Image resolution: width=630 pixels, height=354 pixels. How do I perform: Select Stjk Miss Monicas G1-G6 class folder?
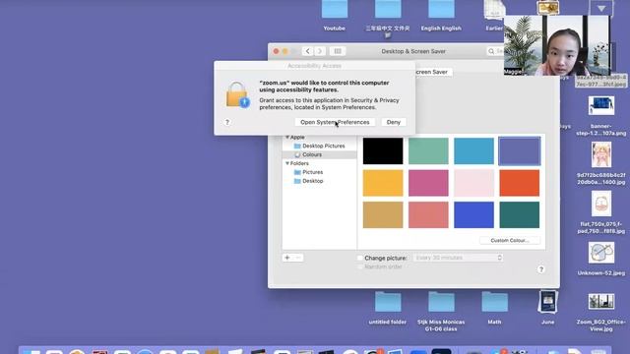tap(441, 312)
